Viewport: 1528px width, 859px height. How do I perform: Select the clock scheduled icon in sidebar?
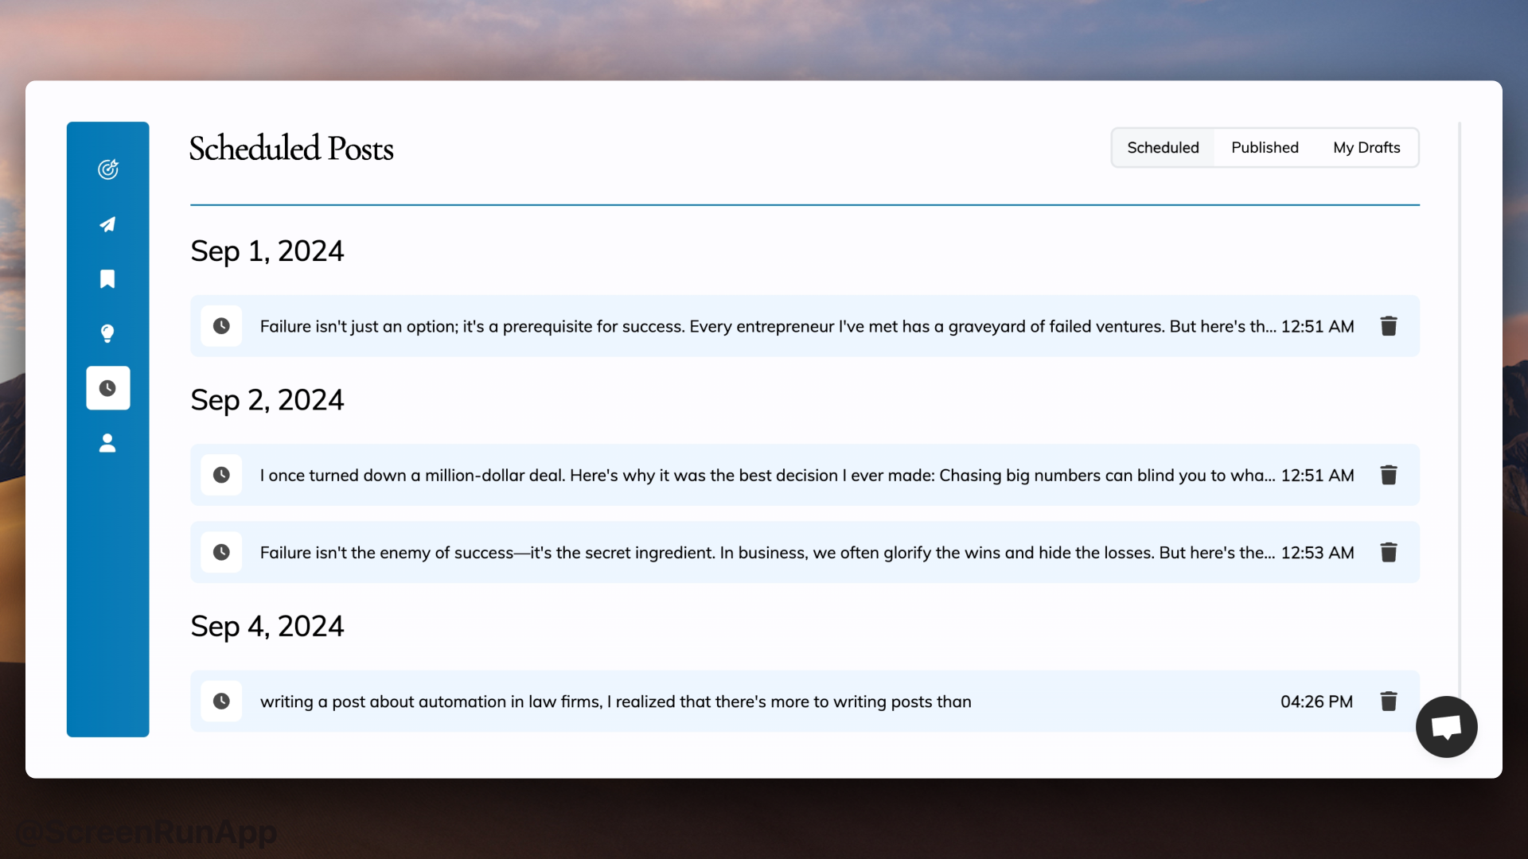[108, 388]
